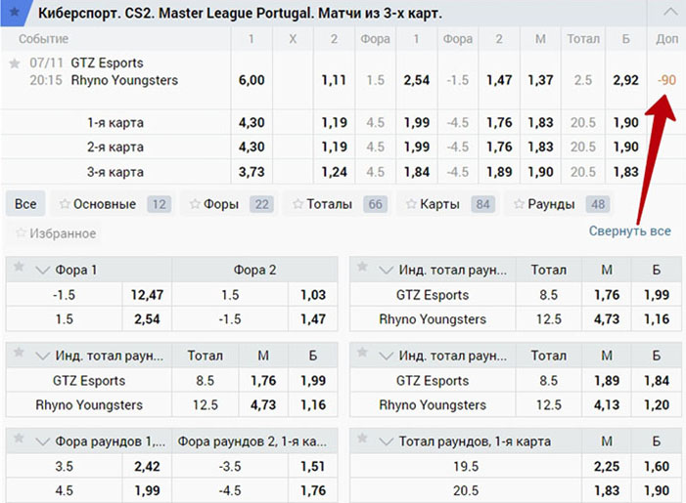Image resolution: width=686 pixels, height=503 pixels.
Task: Favorite the GTZ Esports vs Rhyno Youngsters match
Action: (x=14, y=63)
